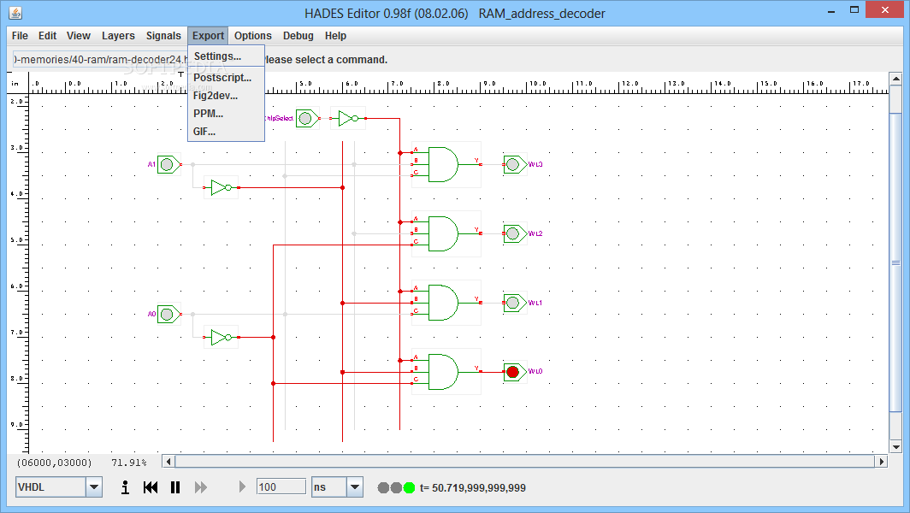Choose GIF... export option
Viewport: 910px width, 513px height.
(x=226, y=132)
